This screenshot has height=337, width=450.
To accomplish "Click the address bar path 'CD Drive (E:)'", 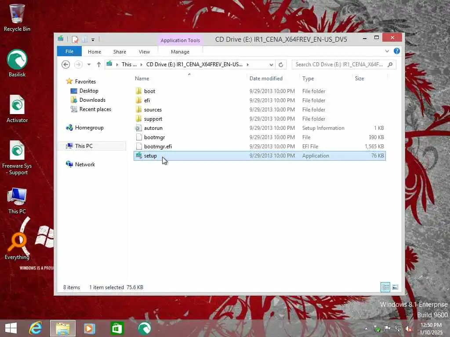I will coord(194,65).
